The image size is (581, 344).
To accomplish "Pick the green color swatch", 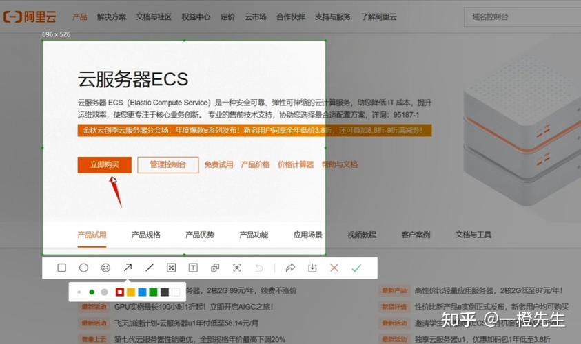I will pyautogui.click(x=154, y=292).
